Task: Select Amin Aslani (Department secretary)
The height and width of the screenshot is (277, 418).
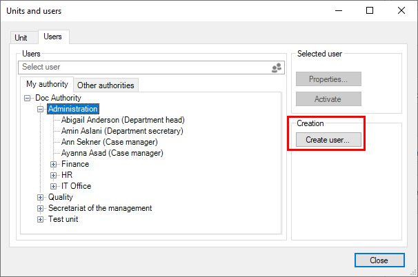Action: point(122,131)
